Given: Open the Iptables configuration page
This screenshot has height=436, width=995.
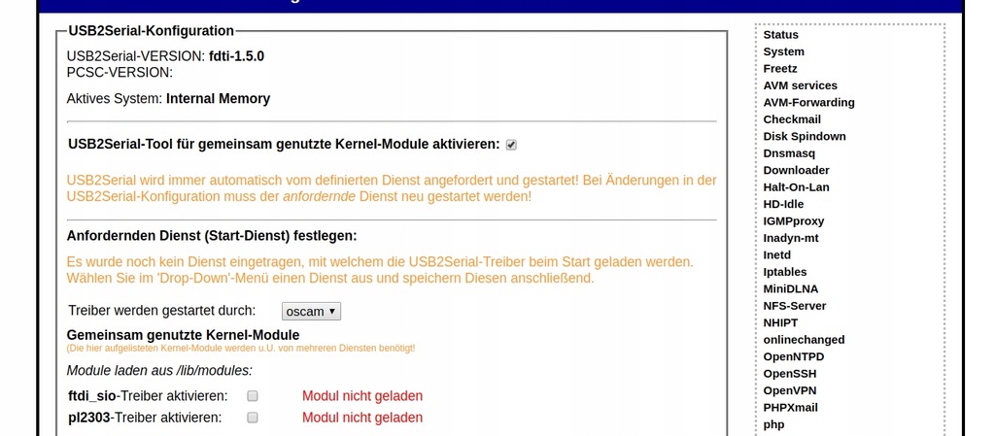Looking at the screenshot, I should pyautogui.click(x=785, y=272).
